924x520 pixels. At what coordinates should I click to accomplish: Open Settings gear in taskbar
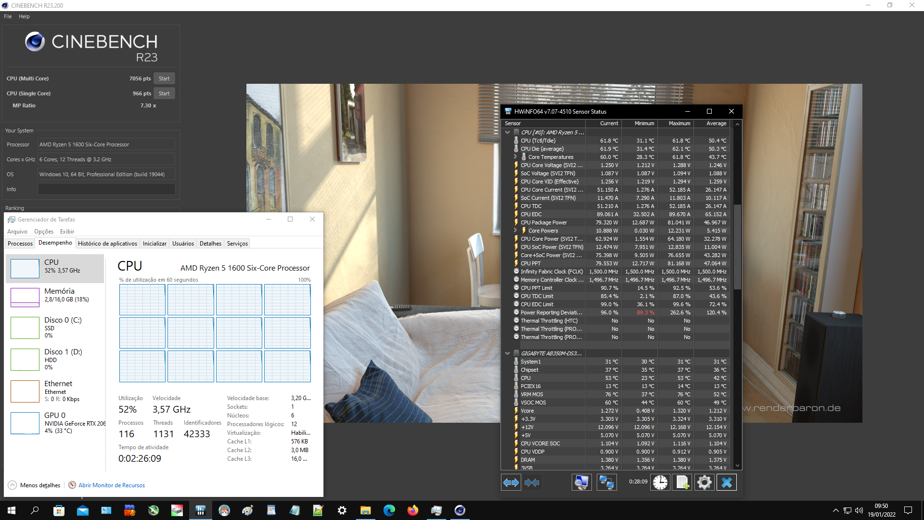tap(342, 510)
